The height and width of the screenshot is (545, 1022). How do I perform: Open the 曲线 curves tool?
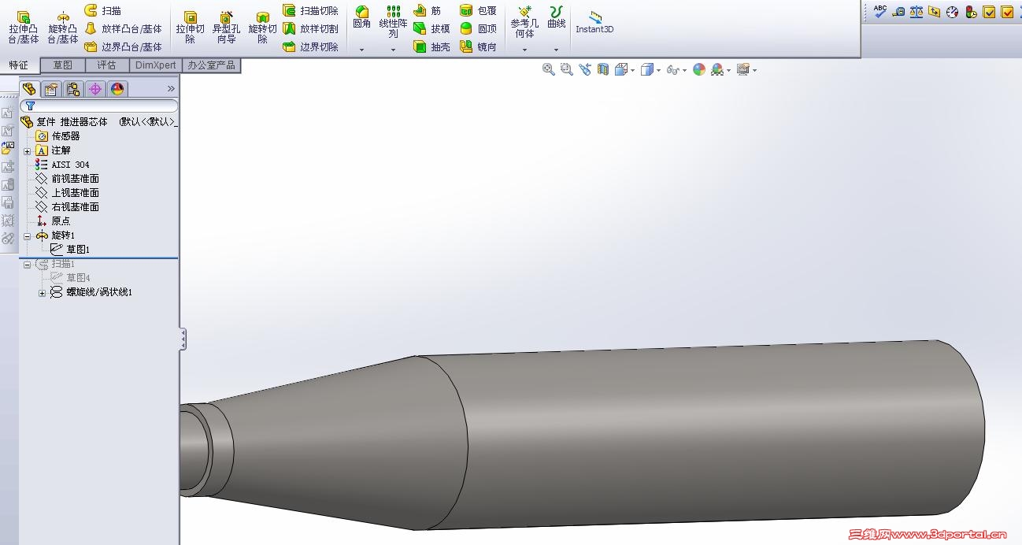[556, 17]
